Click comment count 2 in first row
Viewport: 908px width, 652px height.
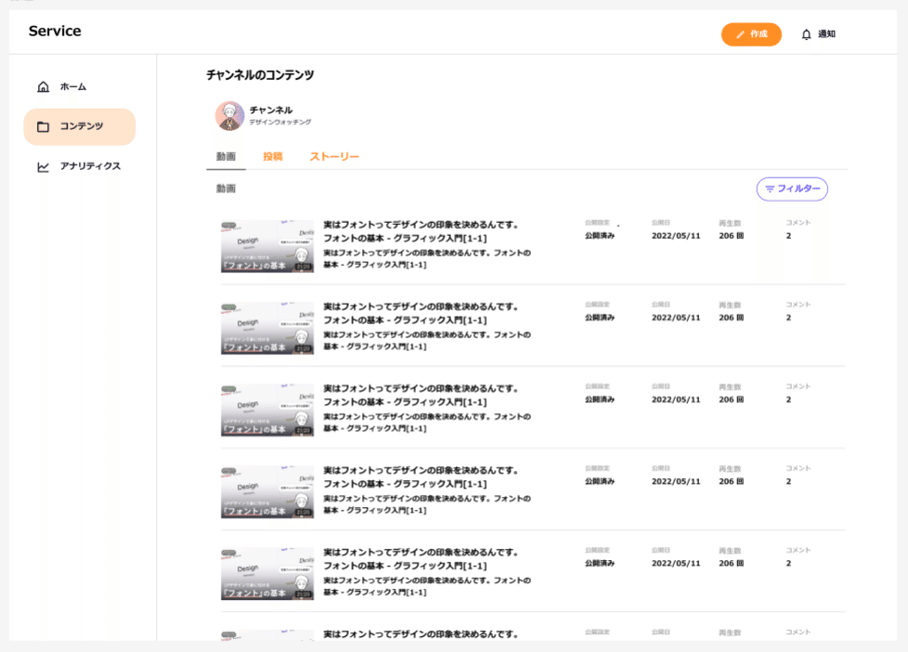tap(789, 236)
